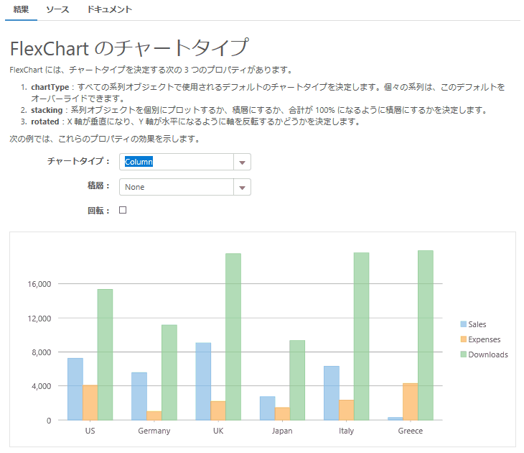Select the US Downloads green bar

coord(105,354)
